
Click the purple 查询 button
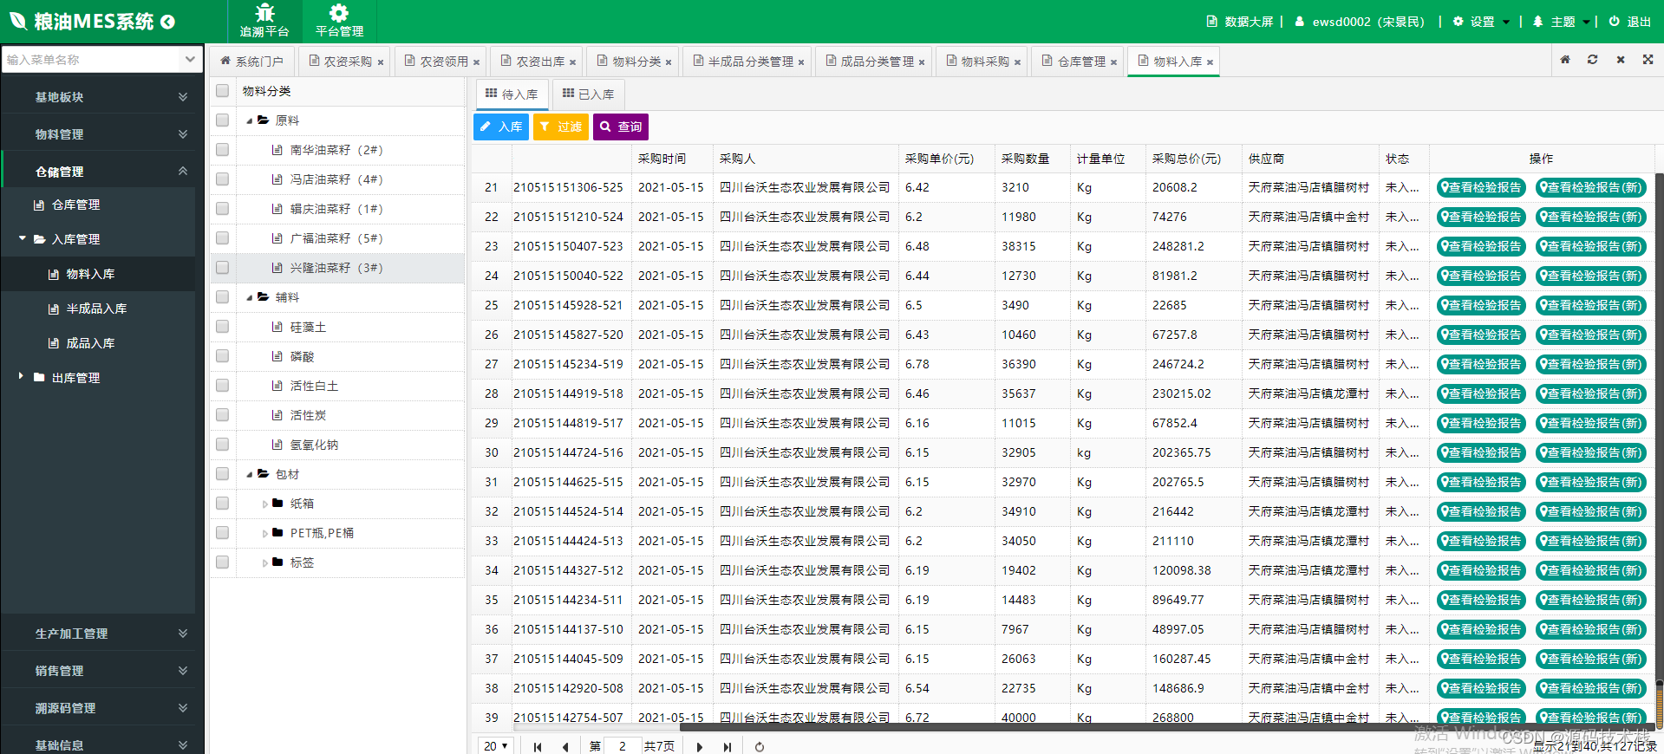click(621, 127)
